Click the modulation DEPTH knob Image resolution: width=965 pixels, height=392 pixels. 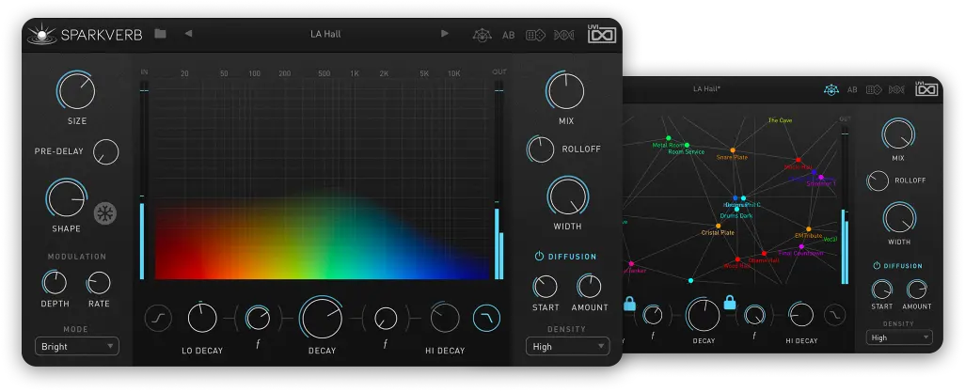55,283
